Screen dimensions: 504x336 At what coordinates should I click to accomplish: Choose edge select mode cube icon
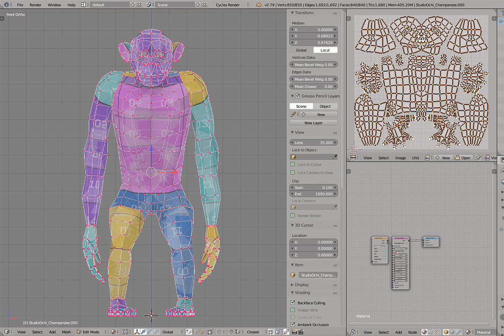tap(196, 332)
